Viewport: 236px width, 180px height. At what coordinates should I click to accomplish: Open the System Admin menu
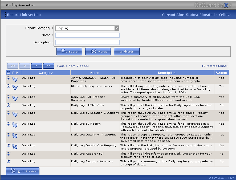click(25, 5)
